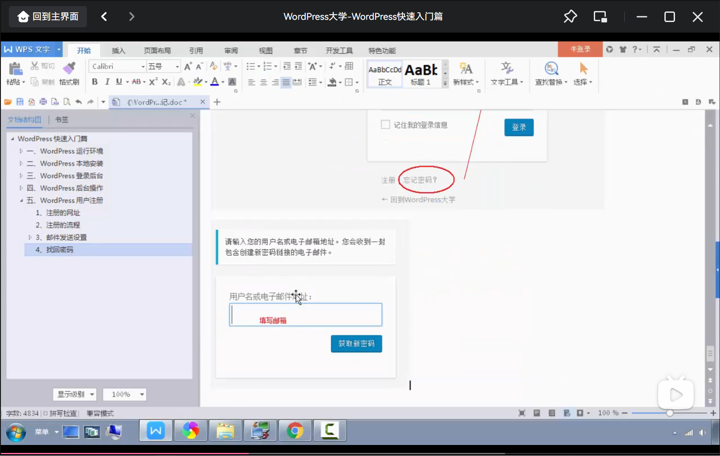Open the Windows Start orb
The height and width of the screenshot is (456, 720).
coord(16,432)
